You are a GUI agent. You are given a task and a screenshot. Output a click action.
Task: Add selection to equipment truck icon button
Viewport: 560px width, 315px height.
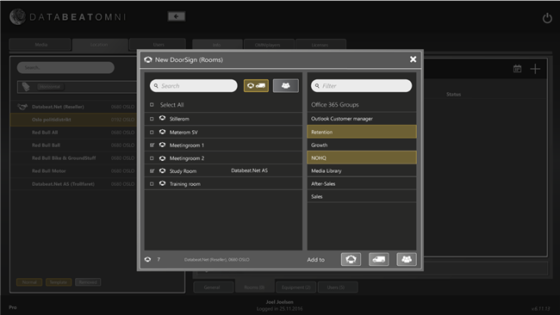(x=378, y=259)
